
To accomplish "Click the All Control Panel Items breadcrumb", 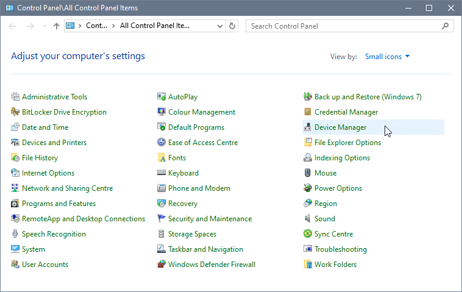I will (155, 26).
